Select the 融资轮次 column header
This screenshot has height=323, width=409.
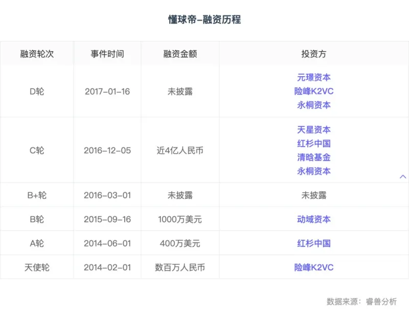pyautogui.click(x=37, y=54)
